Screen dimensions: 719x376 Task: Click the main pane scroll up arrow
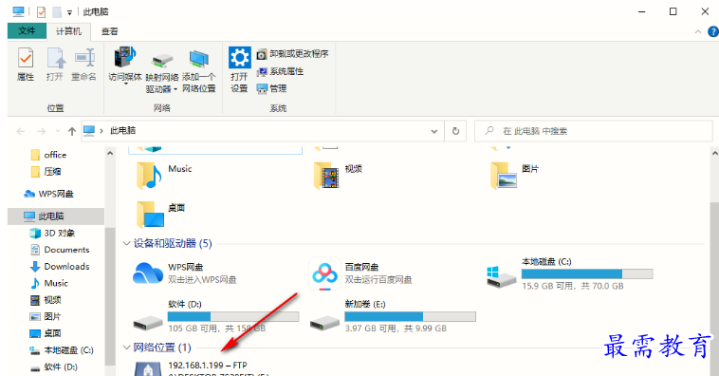(x=714, y=154)
